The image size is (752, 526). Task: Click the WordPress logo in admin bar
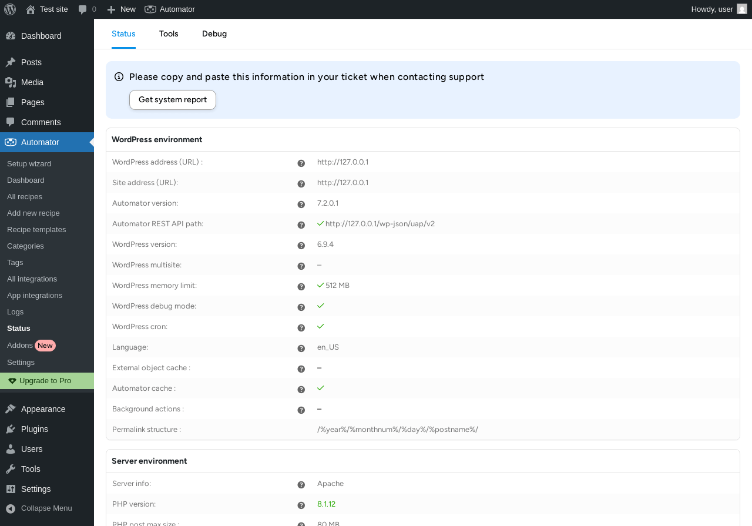[x=10, y=9]
